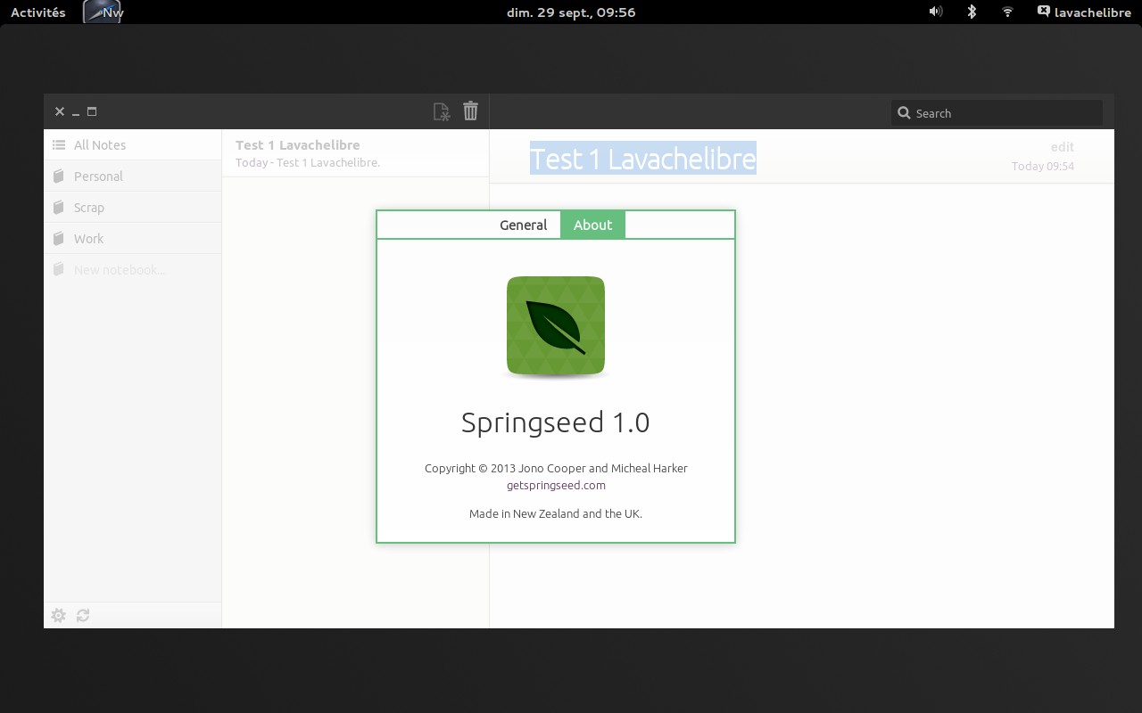Select the Scrap notebook
Screen dimensions: 1142x713
pyautogui.click(x=89, y=207)
